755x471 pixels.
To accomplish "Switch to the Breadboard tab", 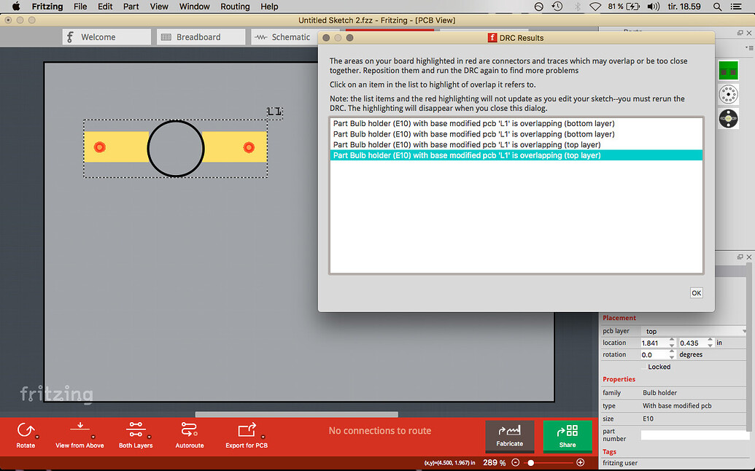I will tap(201, 37).
